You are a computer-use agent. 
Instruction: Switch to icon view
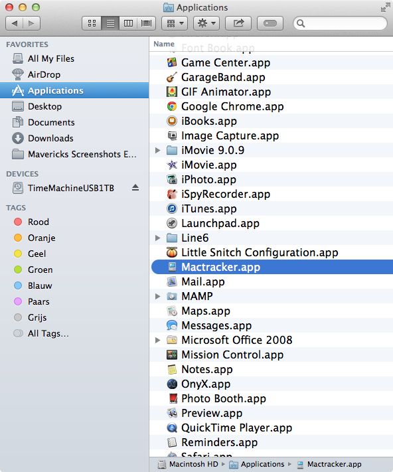coord(92,23)
